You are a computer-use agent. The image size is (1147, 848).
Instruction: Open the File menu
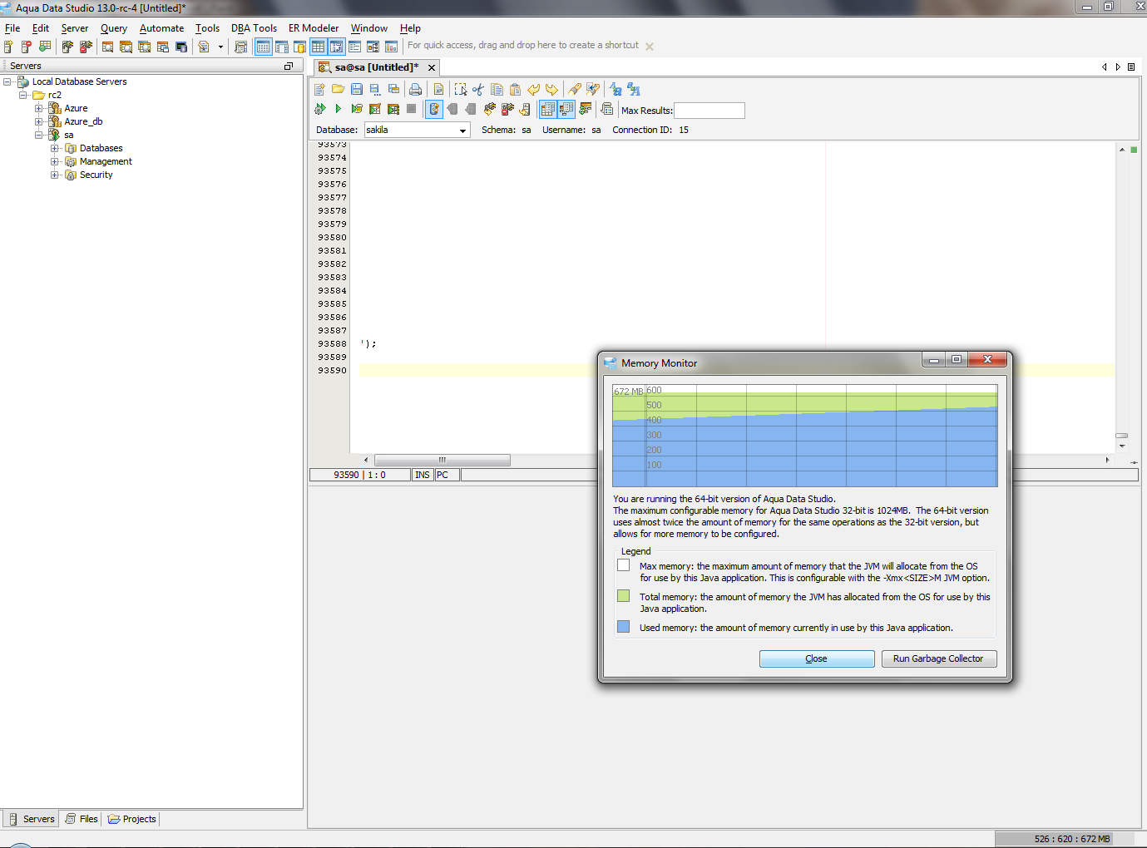12,28
